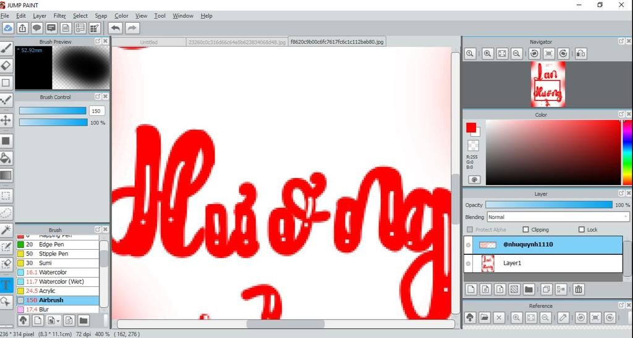Toggle visibility of Layer1
The image size is (633, 338).
469,263
